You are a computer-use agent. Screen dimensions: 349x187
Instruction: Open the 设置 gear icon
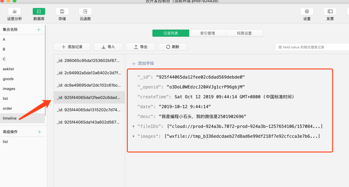pyautogui.click(x=307, y=11)
